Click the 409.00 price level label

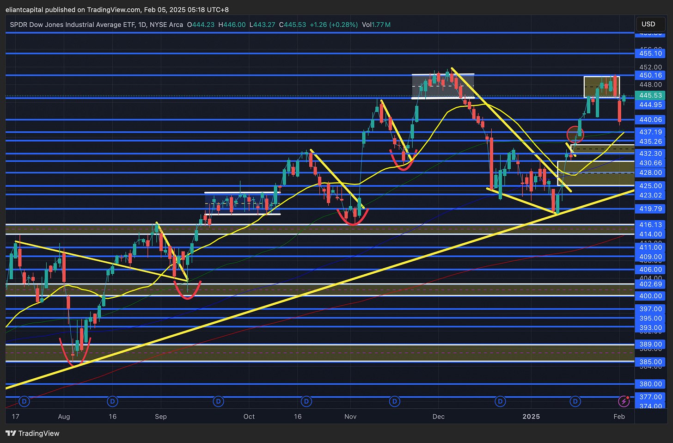point(650,257)
